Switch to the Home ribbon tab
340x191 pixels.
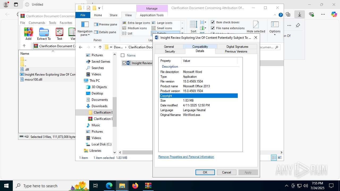pos(98,15)
